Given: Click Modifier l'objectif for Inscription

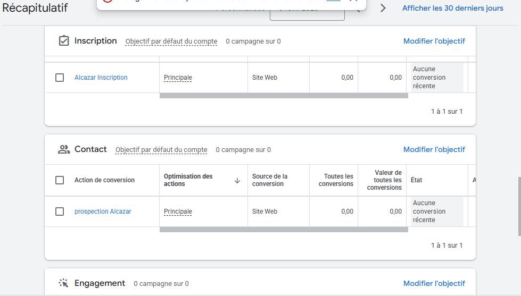Looking at the screenshot, I should coord(434,41).
